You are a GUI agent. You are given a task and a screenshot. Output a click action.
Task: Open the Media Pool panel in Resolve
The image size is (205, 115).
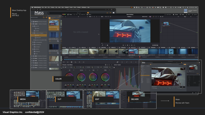click(x=82, y=14)
